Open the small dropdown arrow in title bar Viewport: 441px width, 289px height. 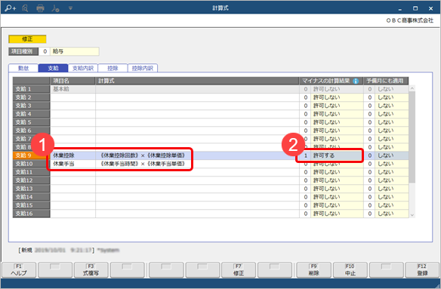70,8
